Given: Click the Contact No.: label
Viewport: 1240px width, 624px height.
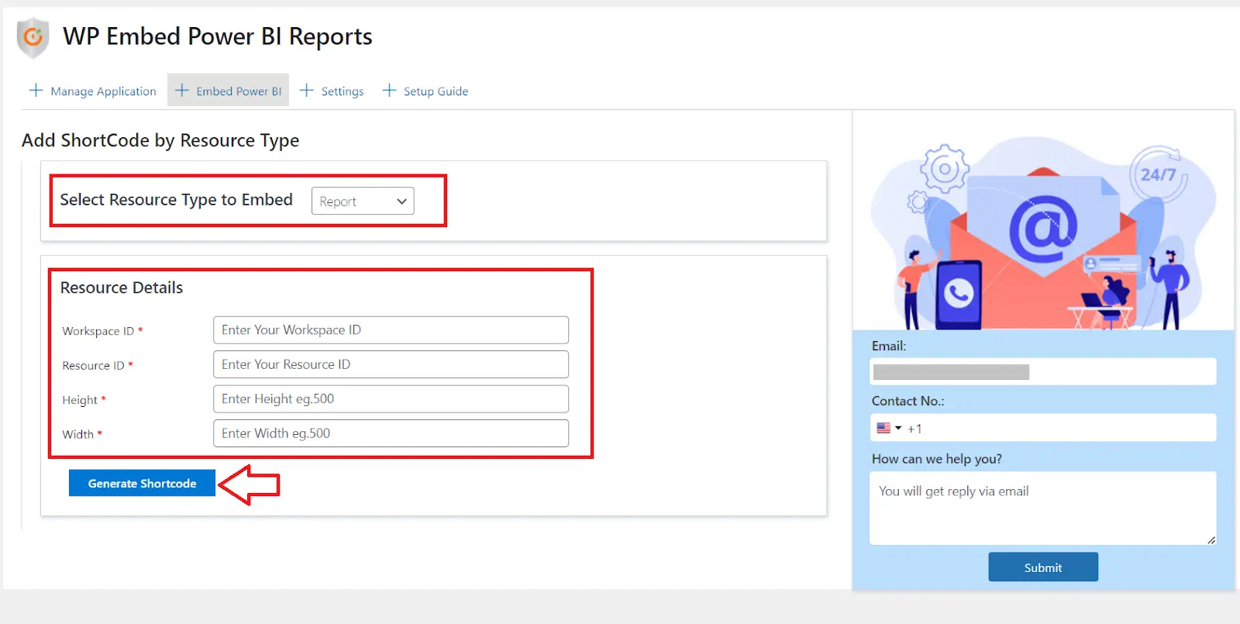Looking at the screenshot, I should pos(908,401).
